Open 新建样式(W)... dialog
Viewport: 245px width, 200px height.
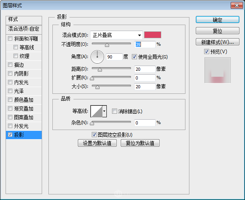point(217,42)
